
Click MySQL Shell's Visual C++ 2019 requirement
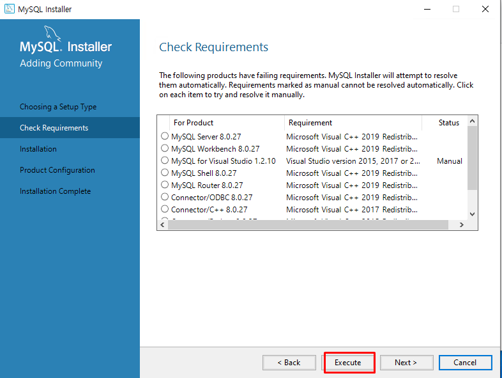[x=352, y=173]
